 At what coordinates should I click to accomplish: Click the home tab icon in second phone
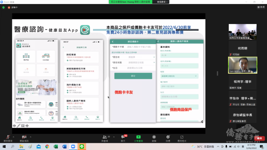(x=65, y=118)
